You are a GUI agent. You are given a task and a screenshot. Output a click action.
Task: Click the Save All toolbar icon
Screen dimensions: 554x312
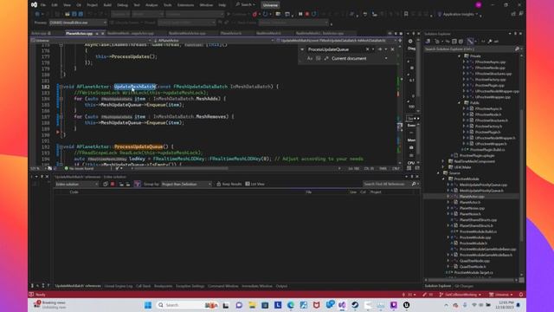pos(81,14)
